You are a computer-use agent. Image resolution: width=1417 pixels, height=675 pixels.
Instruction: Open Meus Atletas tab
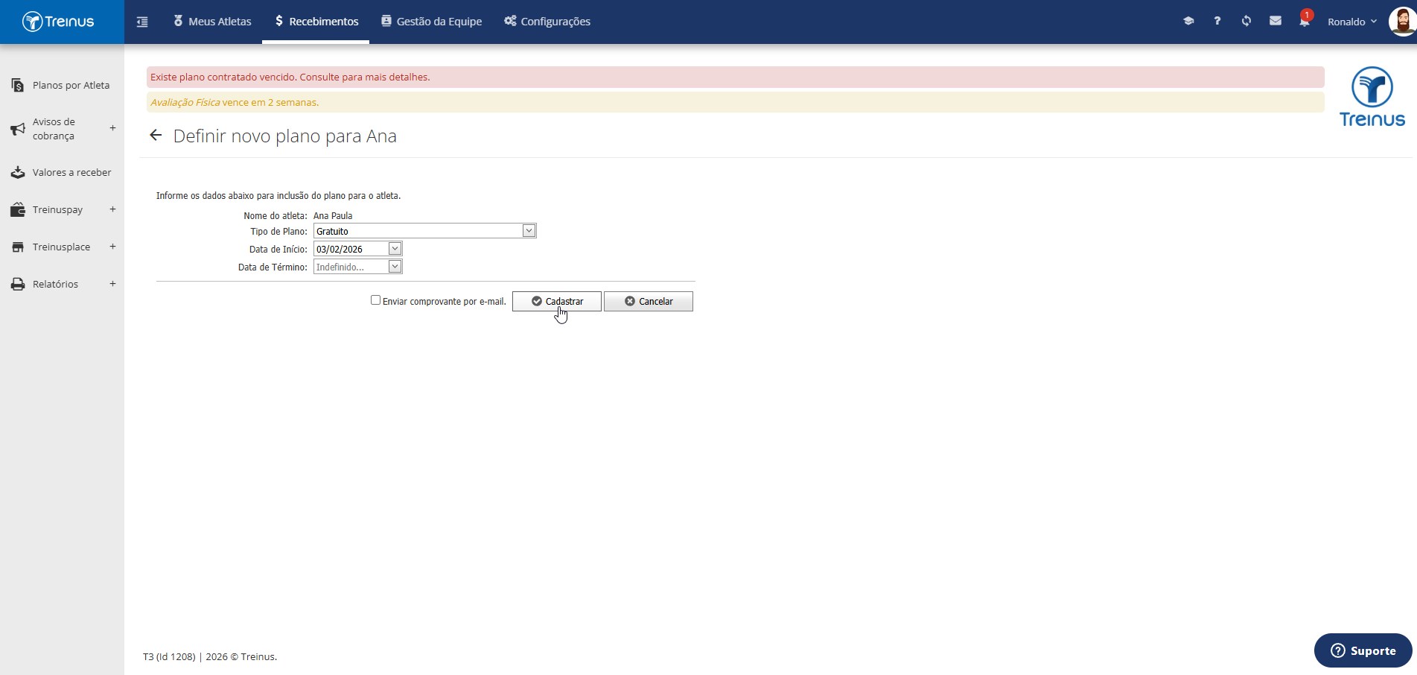pos(212,22)
